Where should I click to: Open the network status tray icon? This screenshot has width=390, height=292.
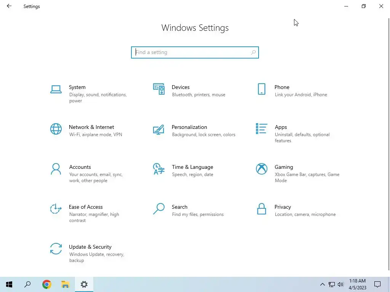332,284
